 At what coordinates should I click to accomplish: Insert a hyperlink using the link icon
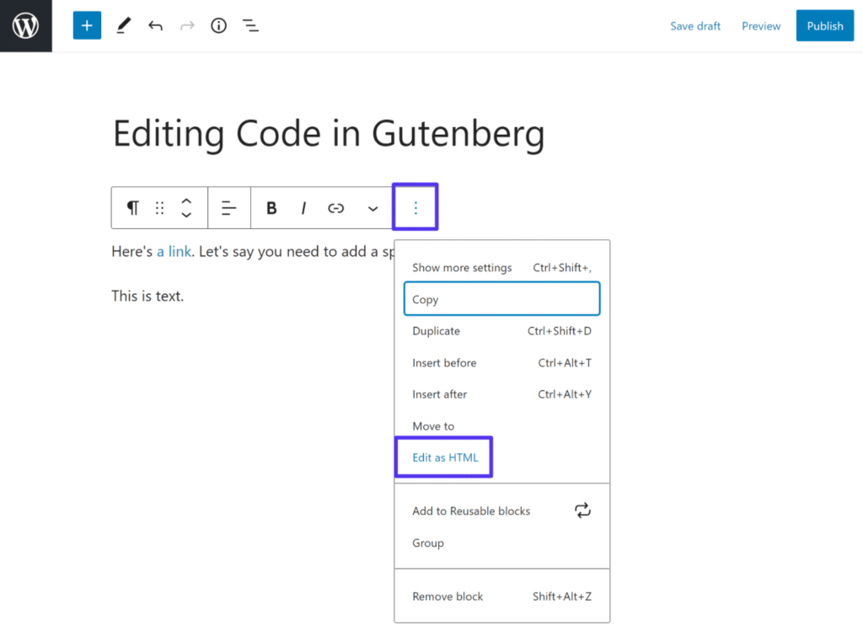[335, 207]
